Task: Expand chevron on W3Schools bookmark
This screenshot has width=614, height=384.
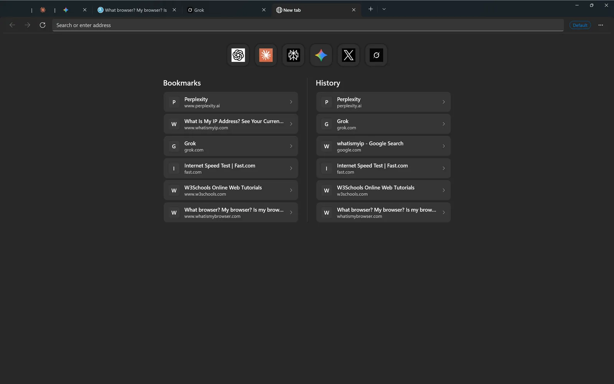Action: pos(291,190)
